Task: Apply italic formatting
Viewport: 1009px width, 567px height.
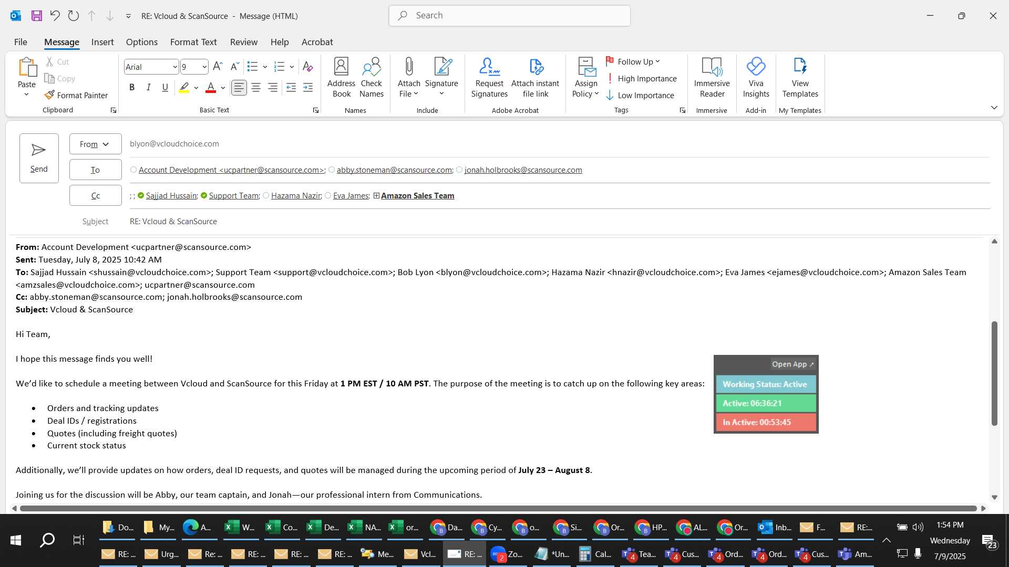Action: 149,88
